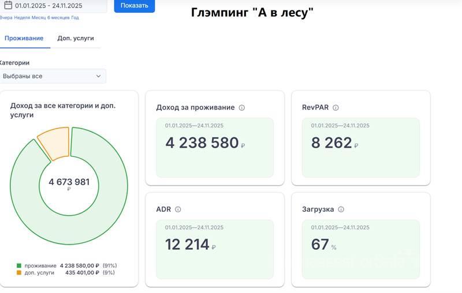Pick the Месяц quick period link
Viewport: 462px width, 293px height.
click(x=39, y=18)
